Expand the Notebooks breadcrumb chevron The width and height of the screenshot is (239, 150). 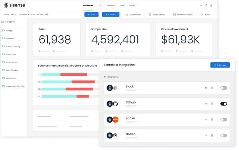[x=16, y=14]
